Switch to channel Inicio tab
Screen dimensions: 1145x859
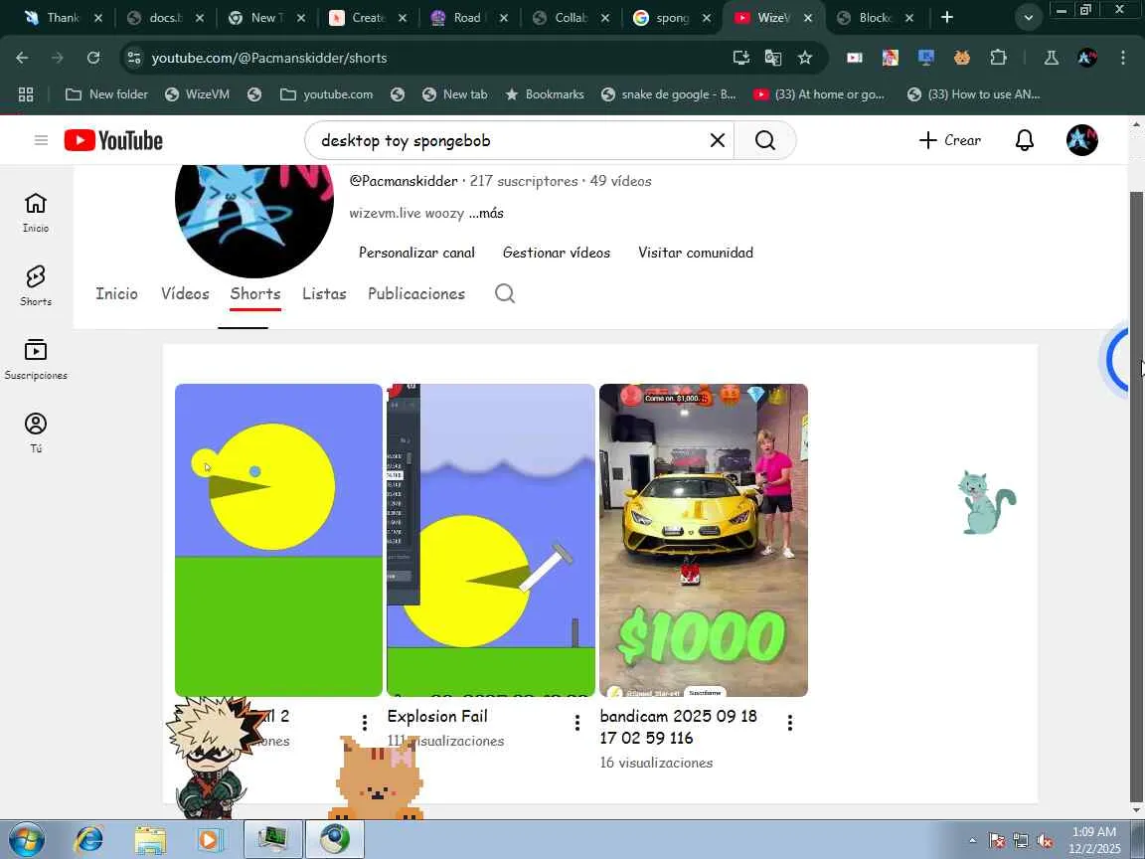(117, 293)
